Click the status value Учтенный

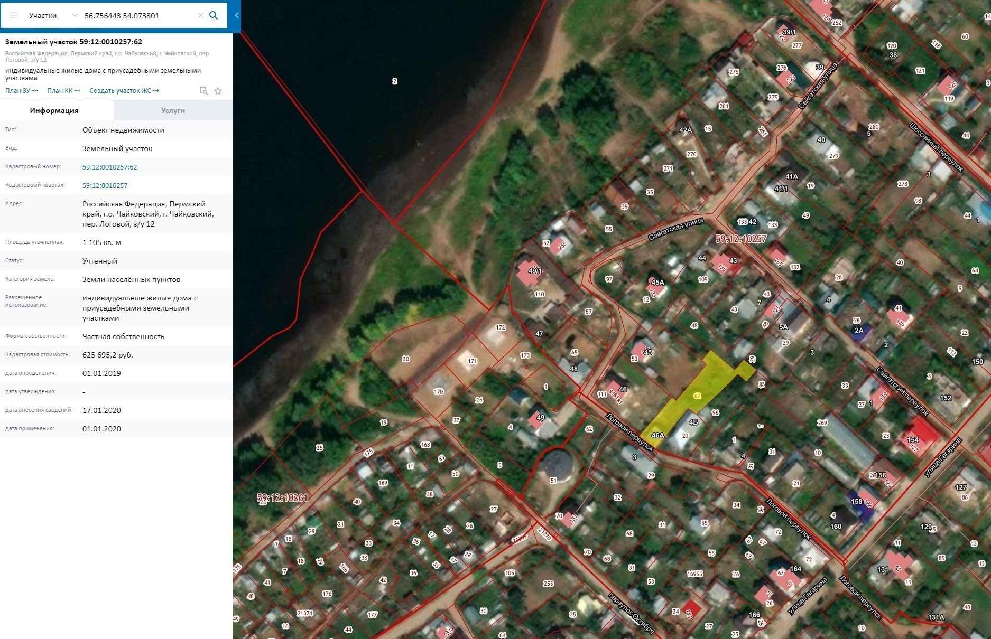[100, 261]
